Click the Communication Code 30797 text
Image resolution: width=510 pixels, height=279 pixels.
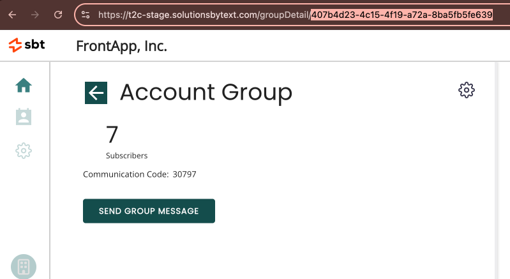(x=140, y=174)
